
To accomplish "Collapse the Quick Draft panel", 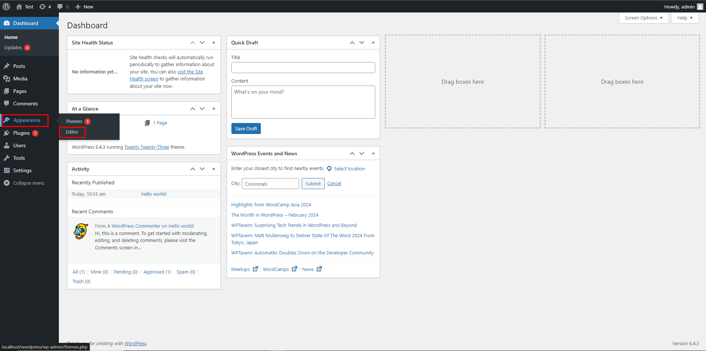I will tap(373, 43).
